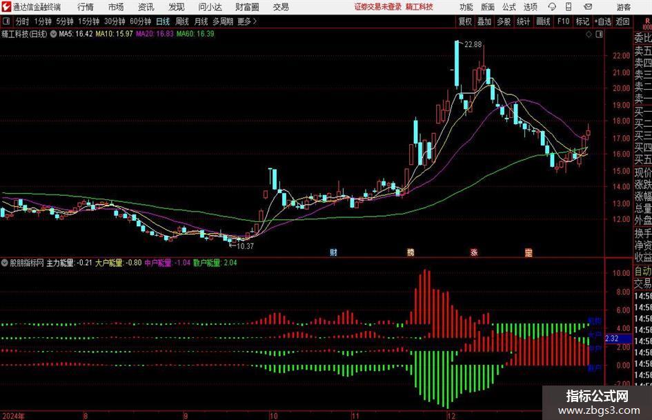Viewport: 652px width, 420px height.
Task: Open the customer service headset icon
Action: (552, 7)
